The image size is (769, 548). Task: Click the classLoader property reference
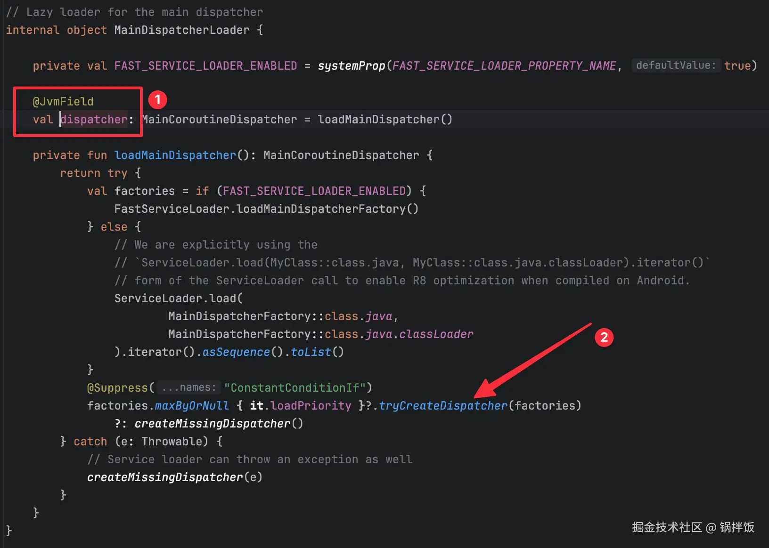[436, 334]
